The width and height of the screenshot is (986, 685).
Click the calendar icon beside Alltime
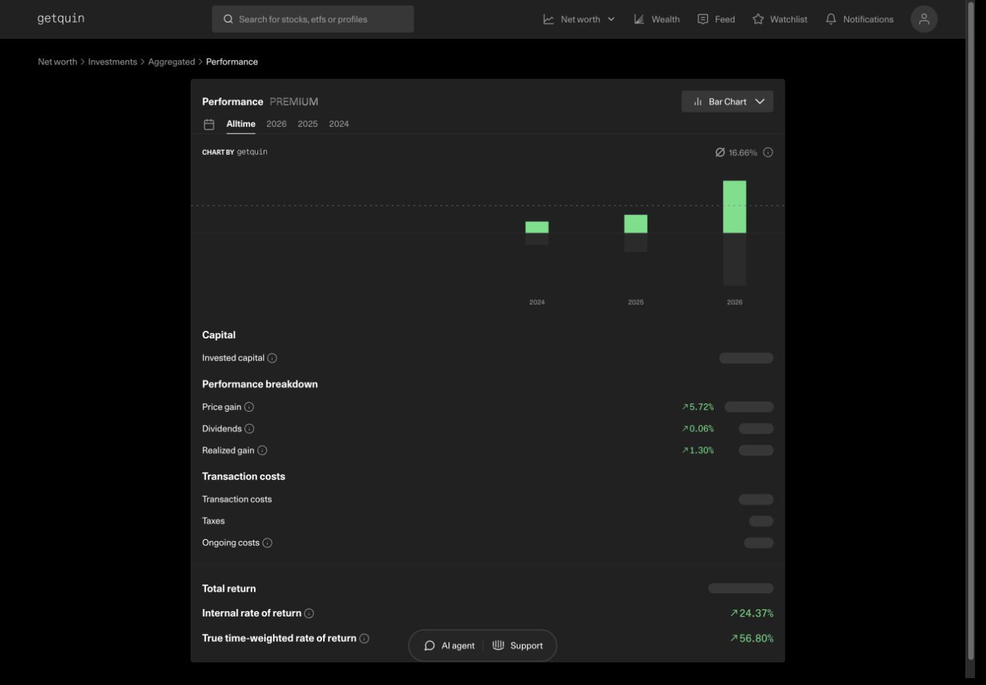pos(209,124)
